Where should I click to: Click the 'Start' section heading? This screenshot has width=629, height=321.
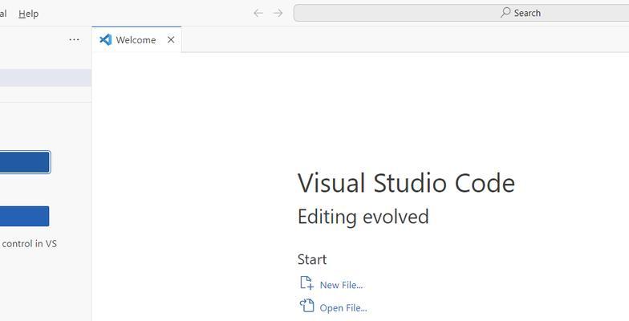point(312,260)
